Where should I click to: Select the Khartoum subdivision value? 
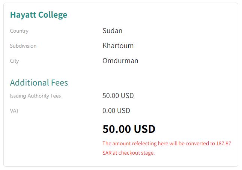click(118, 46)
